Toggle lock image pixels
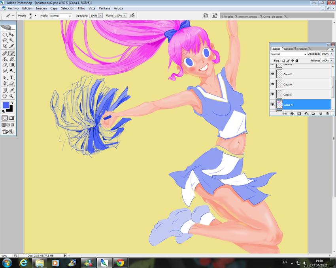336x268 pixels. (288, 60)
